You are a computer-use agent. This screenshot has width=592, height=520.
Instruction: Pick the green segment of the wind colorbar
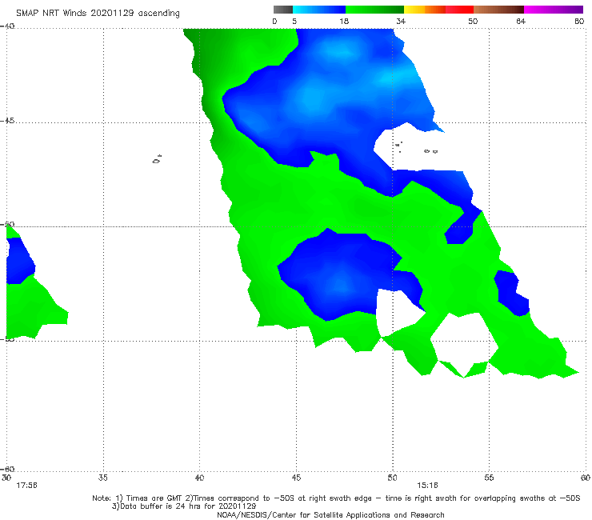tap(375, 10)
